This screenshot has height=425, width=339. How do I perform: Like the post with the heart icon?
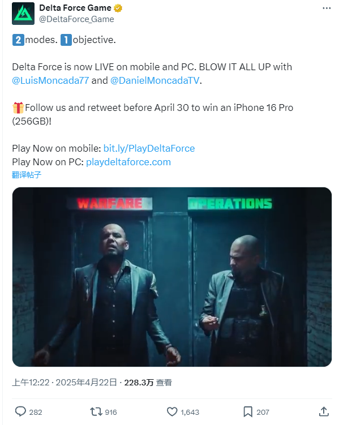172,412
